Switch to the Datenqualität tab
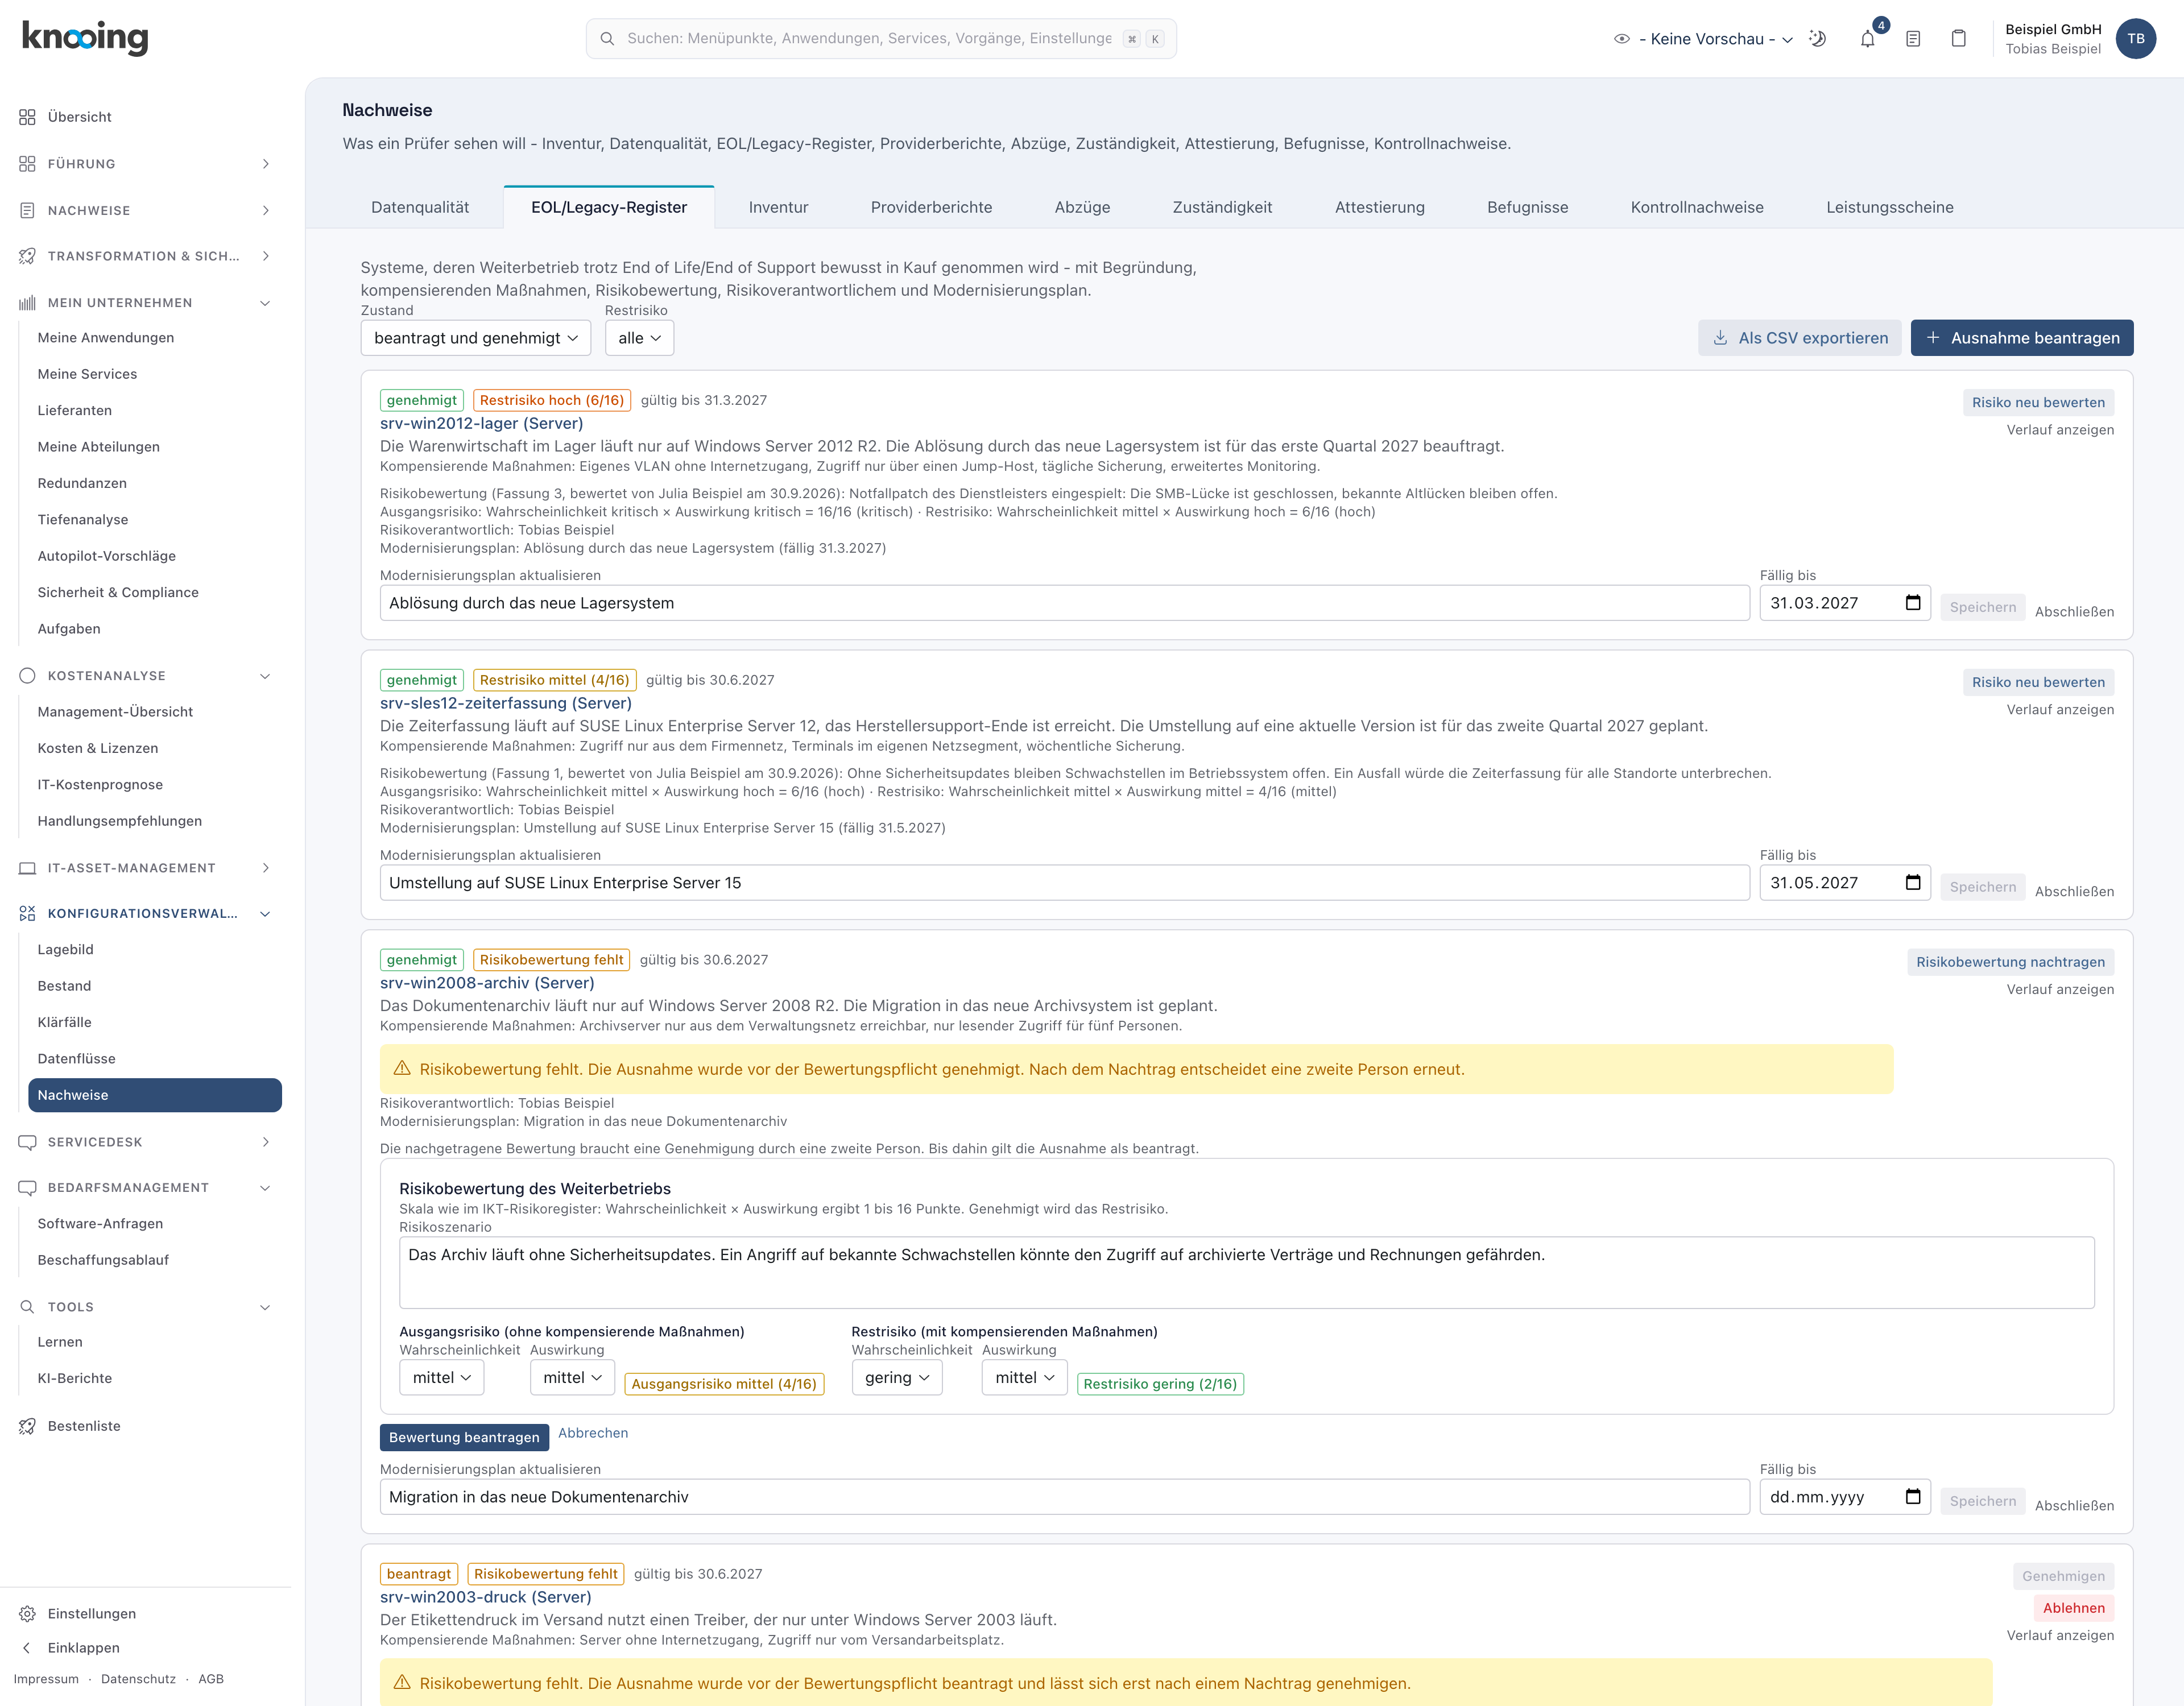 (x=420, y=207)
